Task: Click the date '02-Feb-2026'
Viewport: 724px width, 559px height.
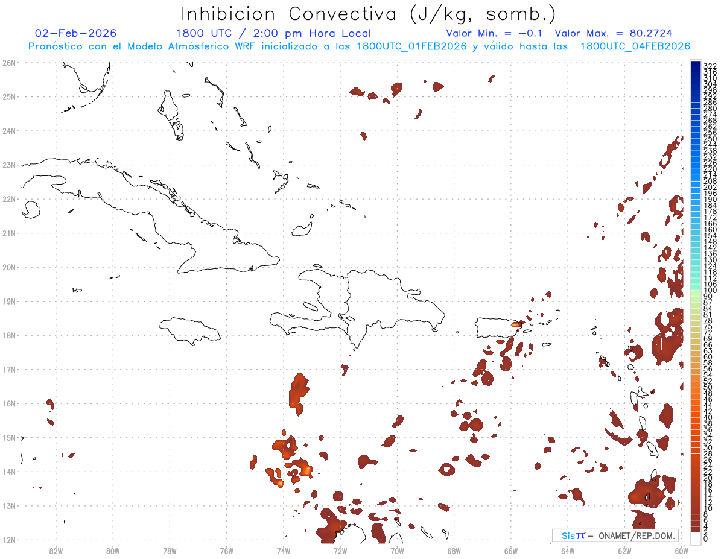Action: pyautogui.click(x=76, y=33)
